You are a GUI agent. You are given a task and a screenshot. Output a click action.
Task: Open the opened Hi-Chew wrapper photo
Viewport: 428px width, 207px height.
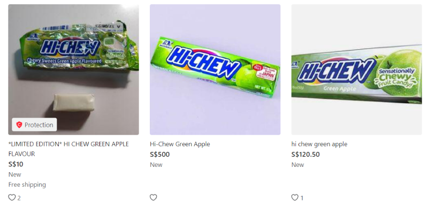pyautogui.click(x=73, y=70)
